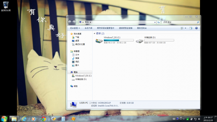Screen dimensions: 217x122
Task: Click the orange application taskbar icon
Action: click(73, 119)
